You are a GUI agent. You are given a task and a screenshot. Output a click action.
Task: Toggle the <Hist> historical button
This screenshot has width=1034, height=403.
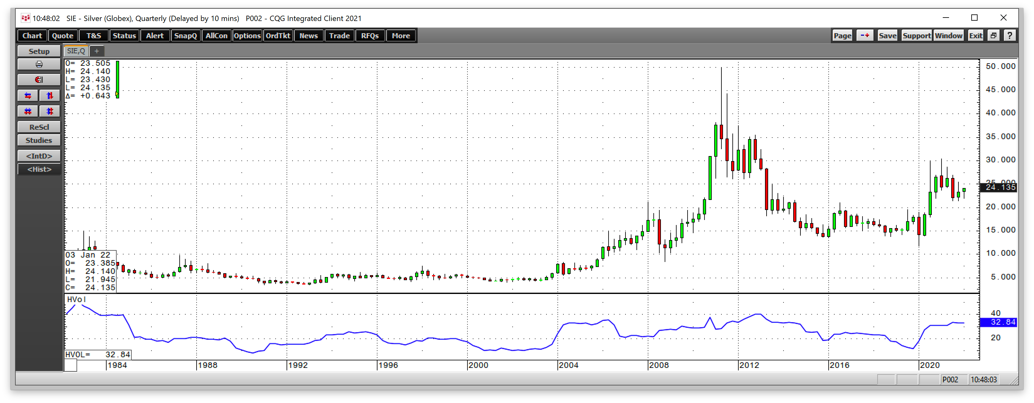pos(39,169)
